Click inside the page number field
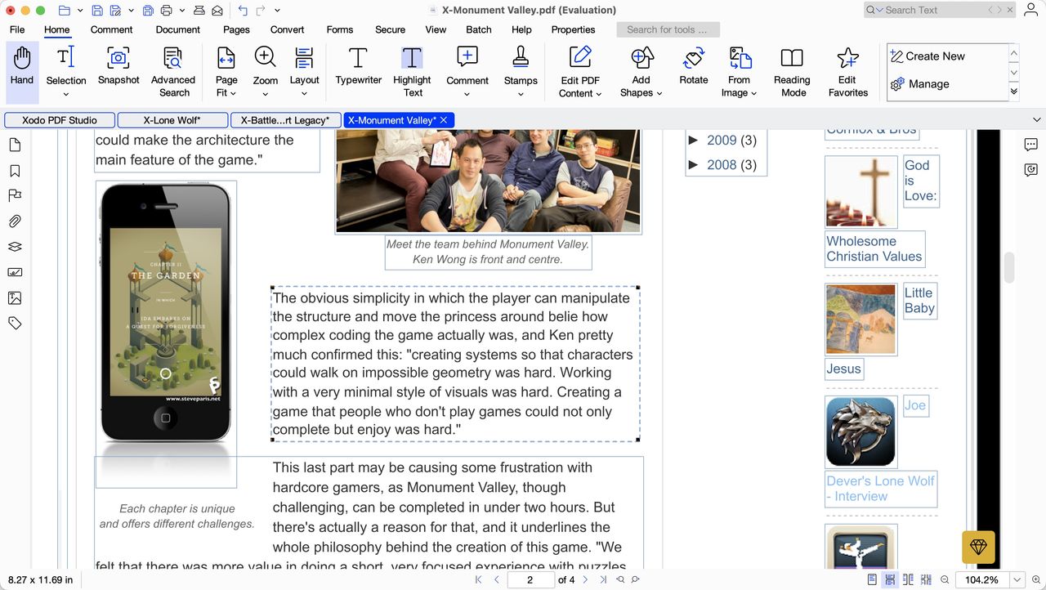 coord(530,579)
